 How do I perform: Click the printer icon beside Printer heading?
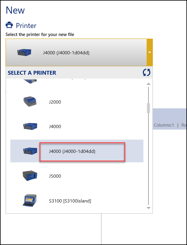pos(9,25)
